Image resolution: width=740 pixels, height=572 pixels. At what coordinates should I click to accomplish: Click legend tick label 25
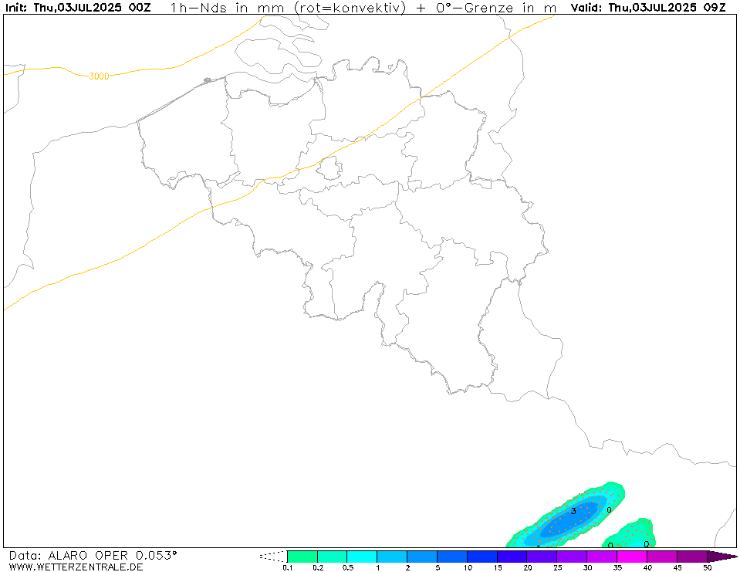[557, 567]
